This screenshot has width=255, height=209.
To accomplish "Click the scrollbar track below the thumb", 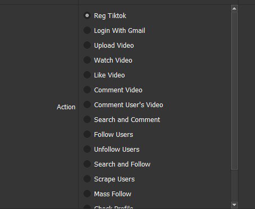I will click(234, 186).
